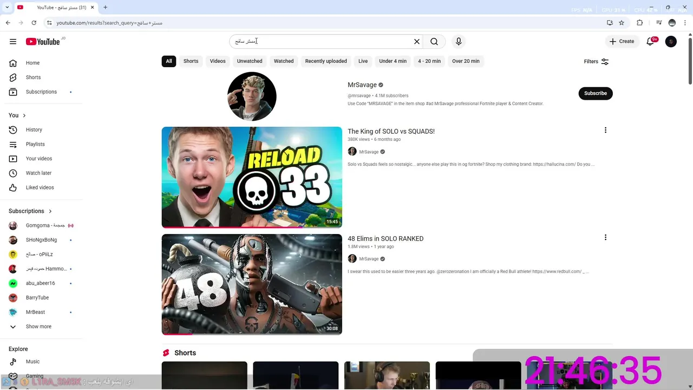Open Chrome three-dot menu
693x390 pixels.
(685, 23)
